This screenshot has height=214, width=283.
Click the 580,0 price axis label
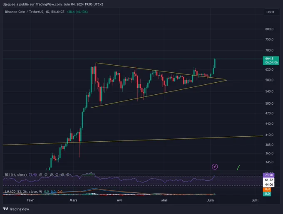(x=269, y=80)
